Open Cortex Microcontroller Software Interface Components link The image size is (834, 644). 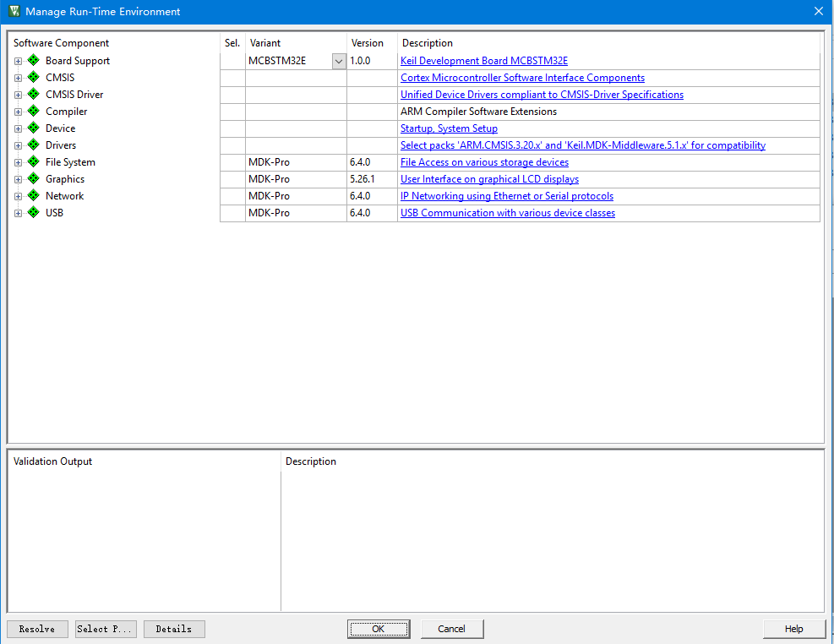click(522, 78)
